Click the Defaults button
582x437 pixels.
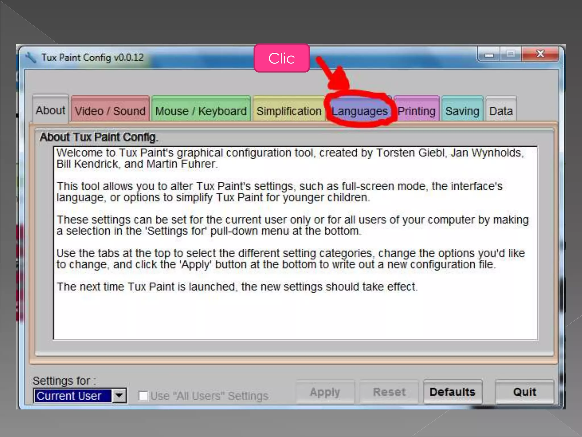pyautogui.click(x=452, y=392)
